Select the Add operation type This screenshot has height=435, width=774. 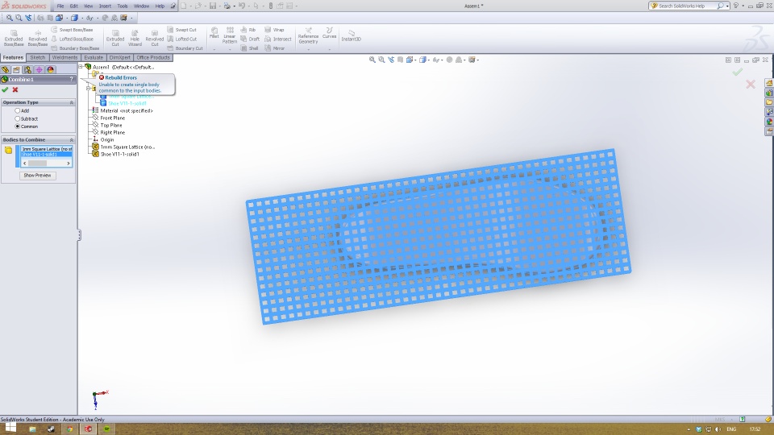17,110
